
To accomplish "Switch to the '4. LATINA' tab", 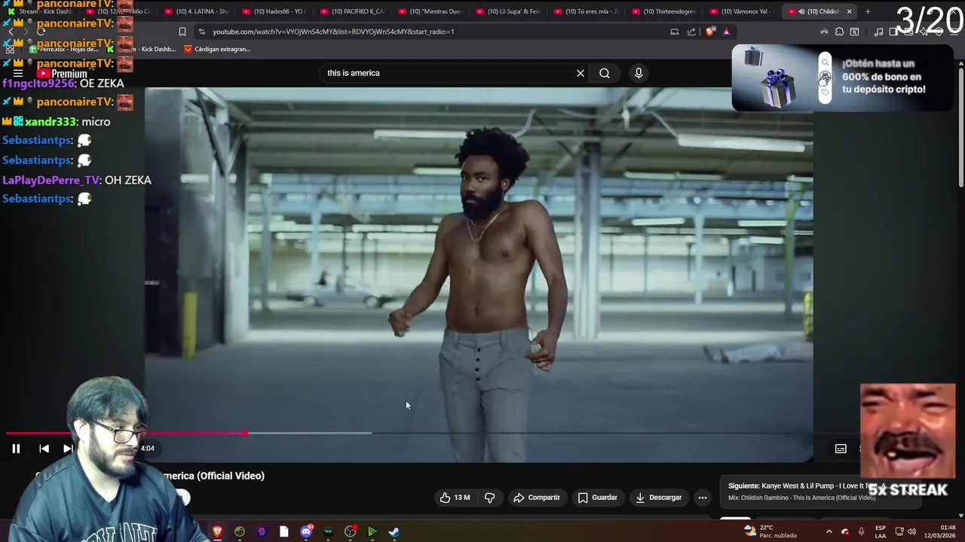I will (197, 11).
